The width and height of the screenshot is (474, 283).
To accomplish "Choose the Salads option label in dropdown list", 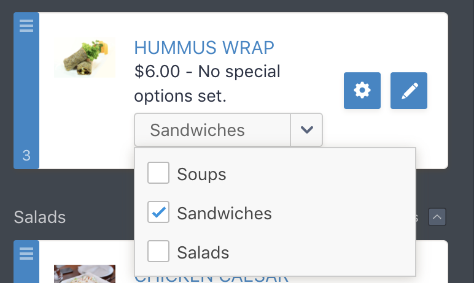I will [x=203, y=252].
